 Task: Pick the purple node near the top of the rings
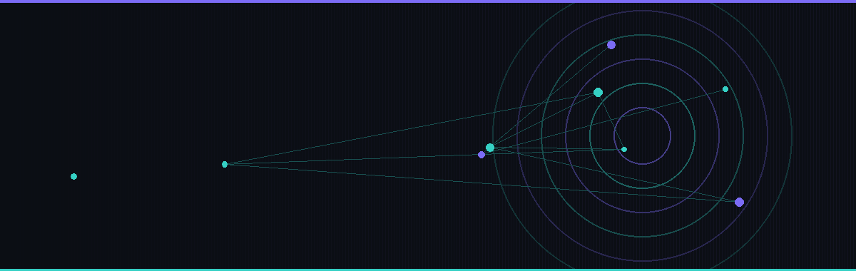click(611, 45)
